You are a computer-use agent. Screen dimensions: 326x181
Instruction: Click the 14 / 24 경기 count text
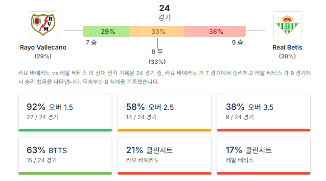click(141, 117)
